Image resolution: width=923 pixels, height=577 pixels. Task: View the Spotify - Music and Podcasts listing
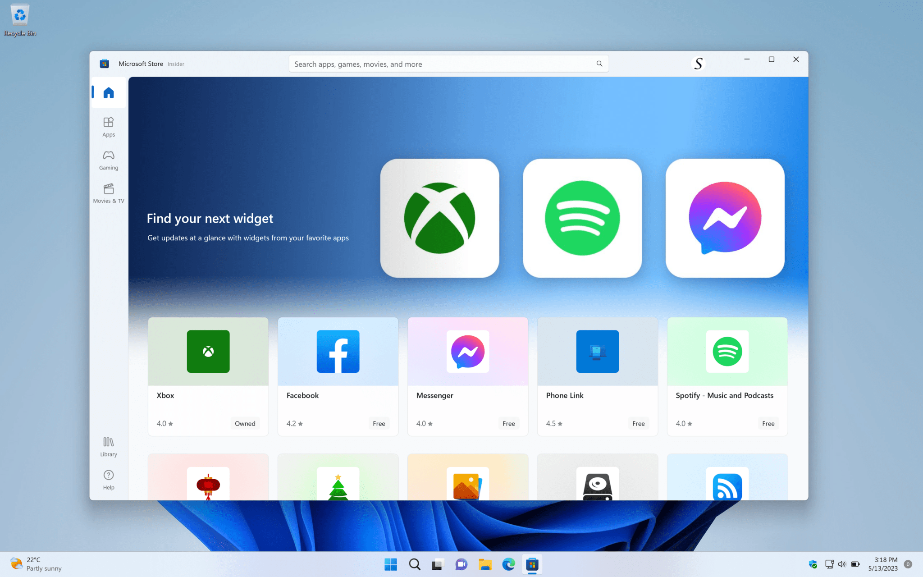coord(727,376)
